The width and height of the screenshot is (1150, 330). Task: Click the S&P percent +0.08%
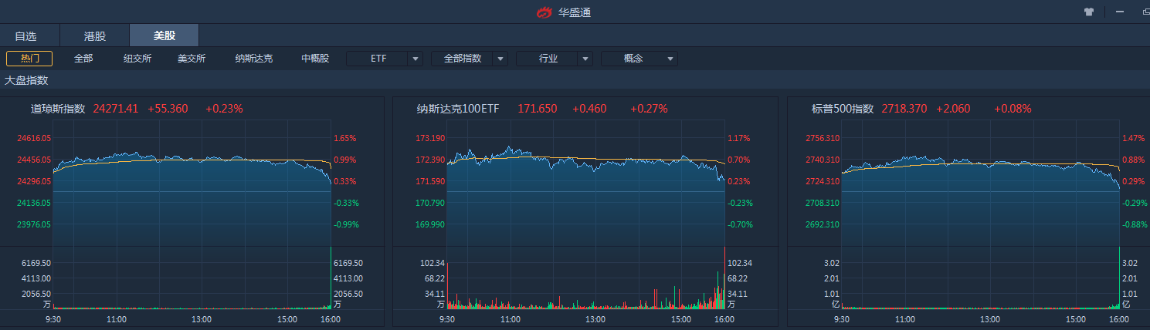[x=1013, y=109]
